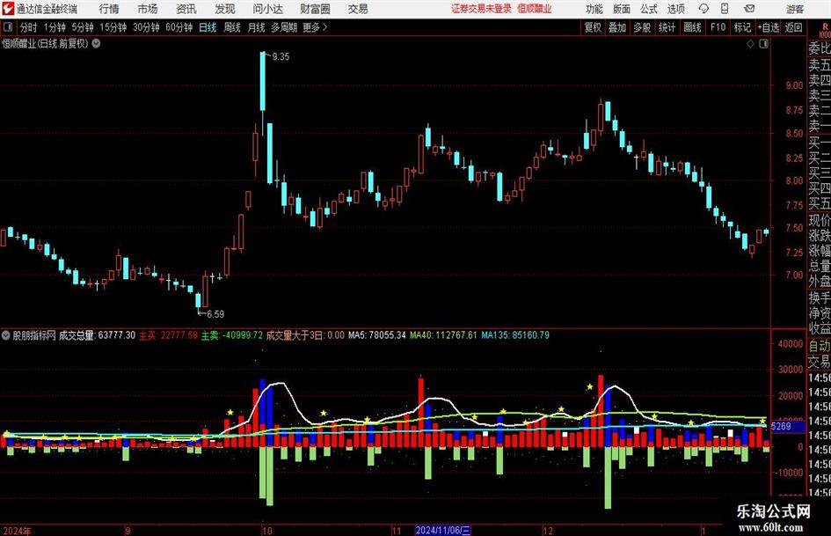This screenshot has width=831, height=536.
Task: Toggle the left panel layout icon
Action: pyautogui.click(x=8, y=27)
